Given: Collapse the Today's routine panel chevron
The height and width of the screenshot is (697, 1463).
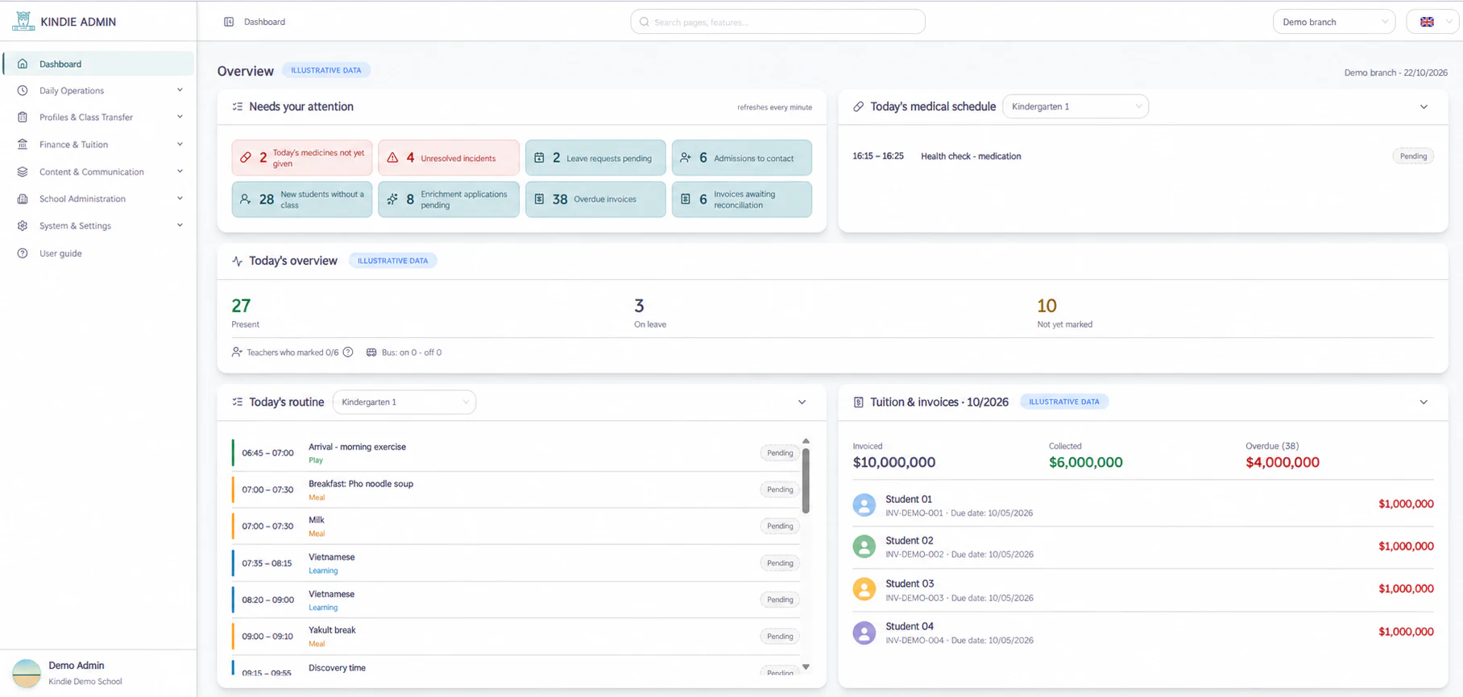Looking at the screenshot, I should [802, 402].
